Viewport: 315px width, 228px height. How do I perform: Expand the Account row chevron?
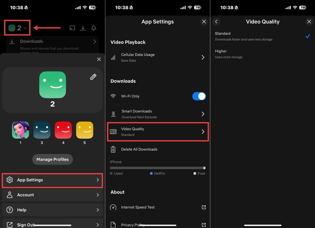pyautogui.click(x=98, y=195)
